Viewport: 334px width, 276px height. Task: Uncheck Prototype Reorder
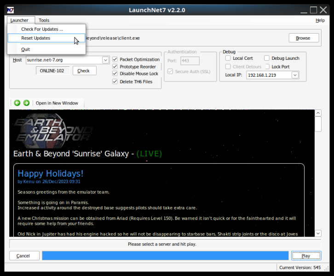pos(115,66)
